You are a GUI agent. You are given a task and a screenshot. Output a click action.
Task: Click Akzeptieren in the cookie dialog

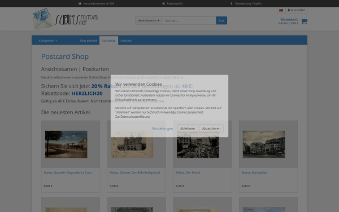click(211, 128)
